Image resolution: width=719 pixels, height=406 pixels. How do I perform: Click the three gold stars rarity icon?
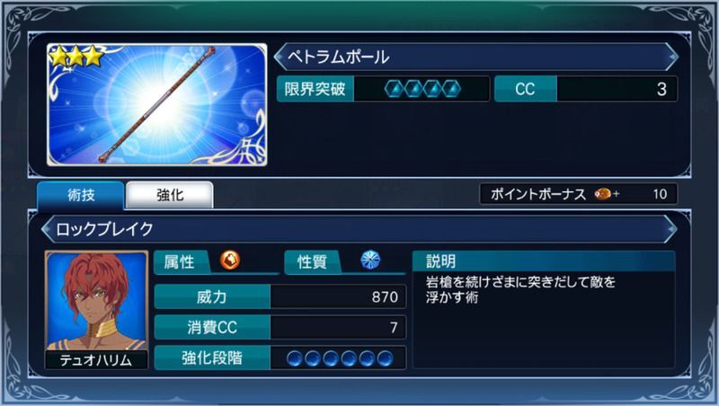click(76, 56)
